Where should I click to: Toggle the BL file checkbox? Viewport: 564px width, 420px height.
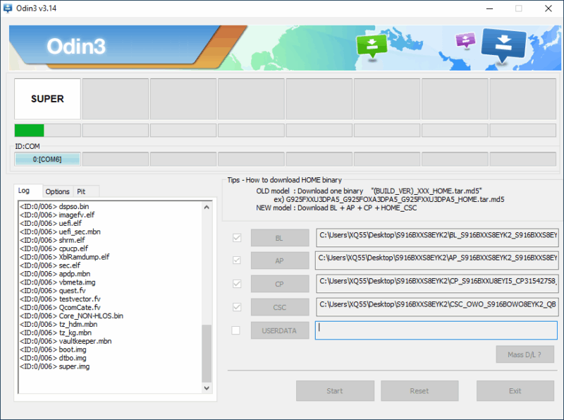click(237, 238)
